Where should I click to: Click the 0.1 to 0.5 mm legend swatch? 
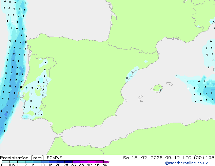[6, 162]
